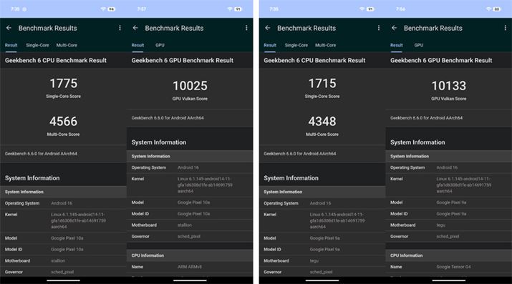Image resolution: width=512 pixels, height=284 pixels.
Task: Tap the 1715 Single-Core Score
Action: tap(322, 84)
